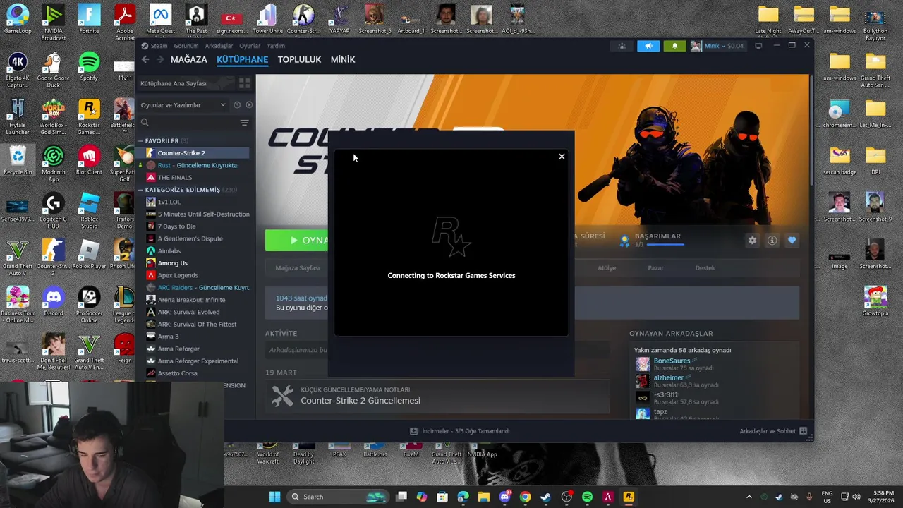Click the Windows Start button
The image size is (903, 508).
point(274,497)
